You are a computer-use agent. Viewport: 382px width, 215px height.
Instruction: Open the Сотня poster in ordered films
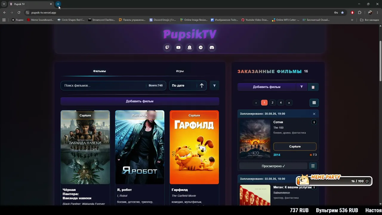[255, 139]
